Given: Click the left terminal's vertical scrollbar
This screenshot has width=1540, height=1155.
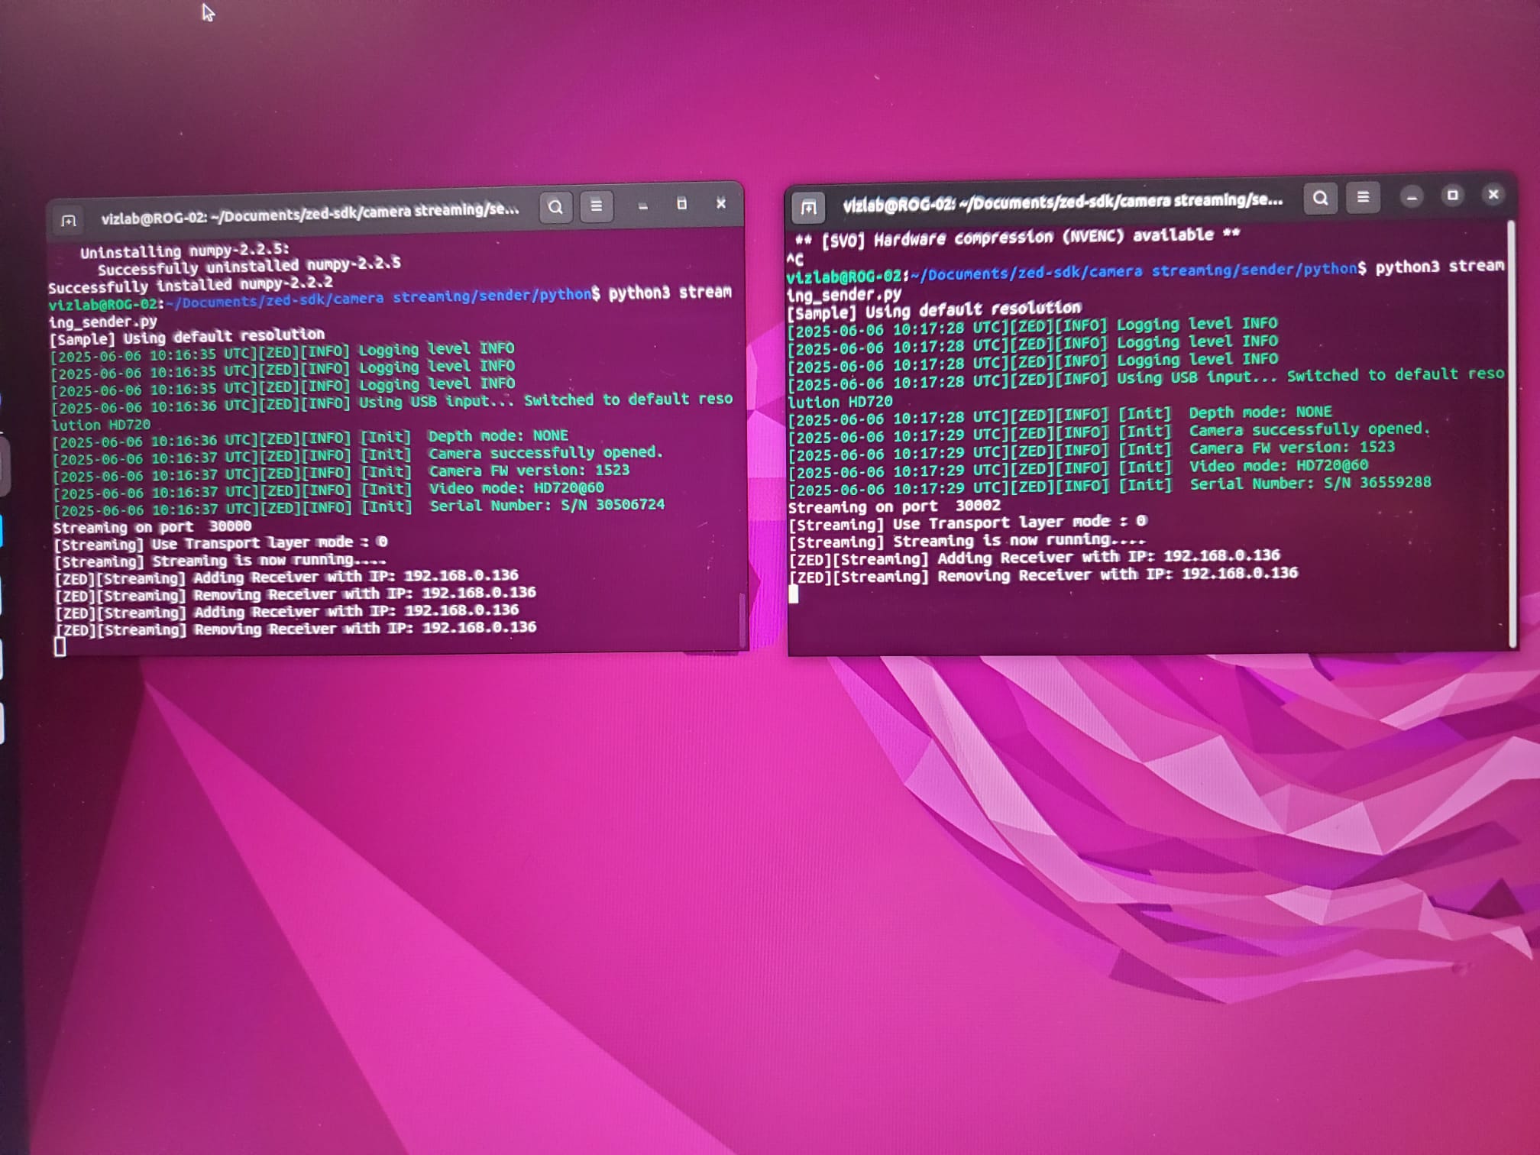Looking at the screenshot, I should [742, 620].
